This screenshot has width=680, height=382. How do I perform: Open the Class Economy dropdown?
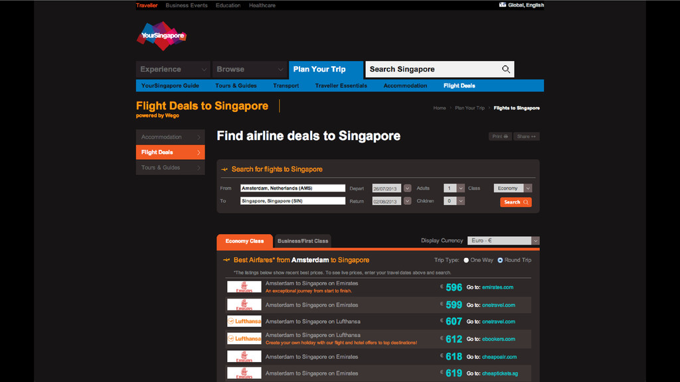tap(528, 188)
